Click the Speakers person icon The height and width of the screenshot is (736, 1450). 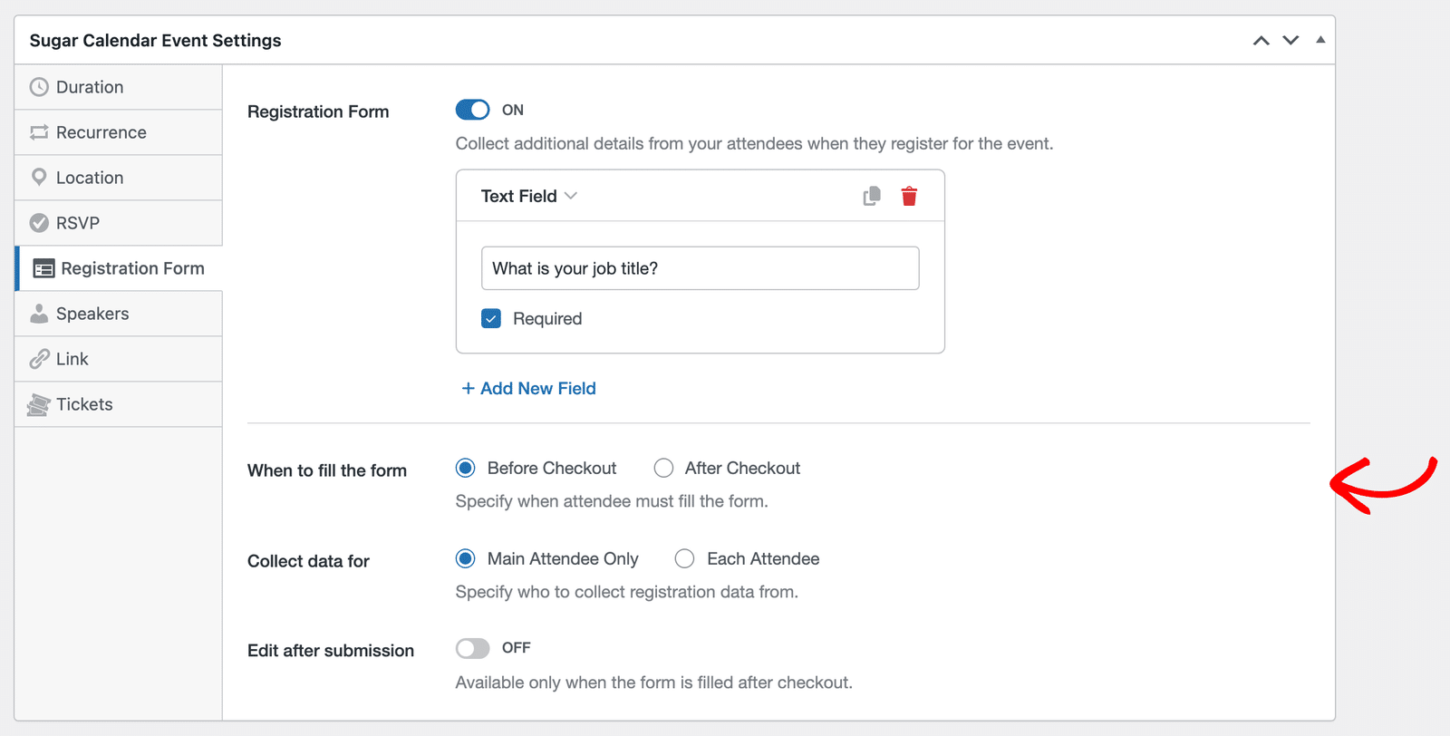click(39, 314)
